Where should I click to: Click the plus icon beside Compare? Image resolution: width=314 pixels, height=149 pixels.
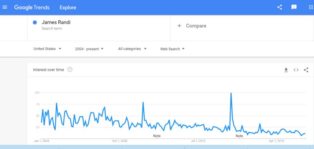click(x=179, y=26)
